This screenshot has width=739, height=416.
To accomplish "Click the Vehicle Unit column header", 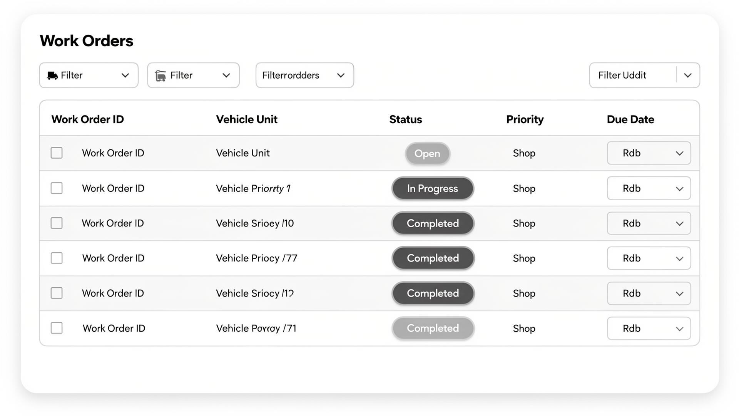I will click(247, 119).
